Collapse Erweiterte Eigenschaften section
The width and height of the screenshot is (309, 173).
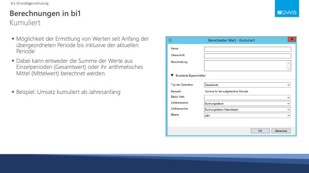pos(172,75)
